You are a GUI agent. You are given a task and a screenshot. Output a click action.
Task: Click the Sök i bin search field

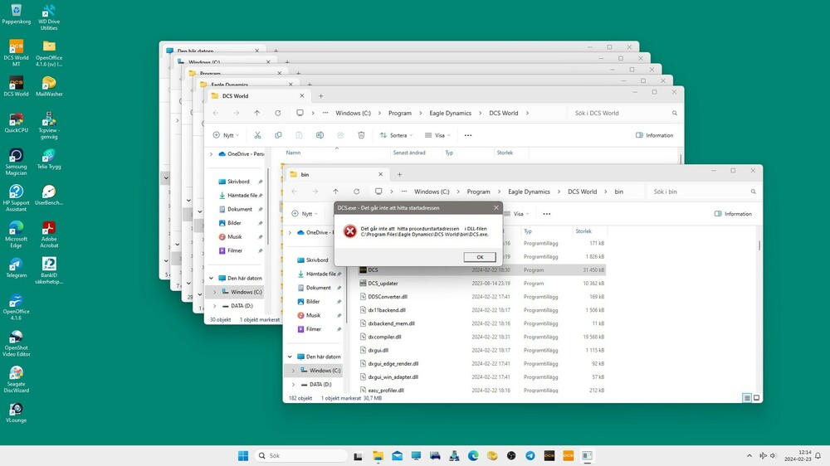coord(702,192)
